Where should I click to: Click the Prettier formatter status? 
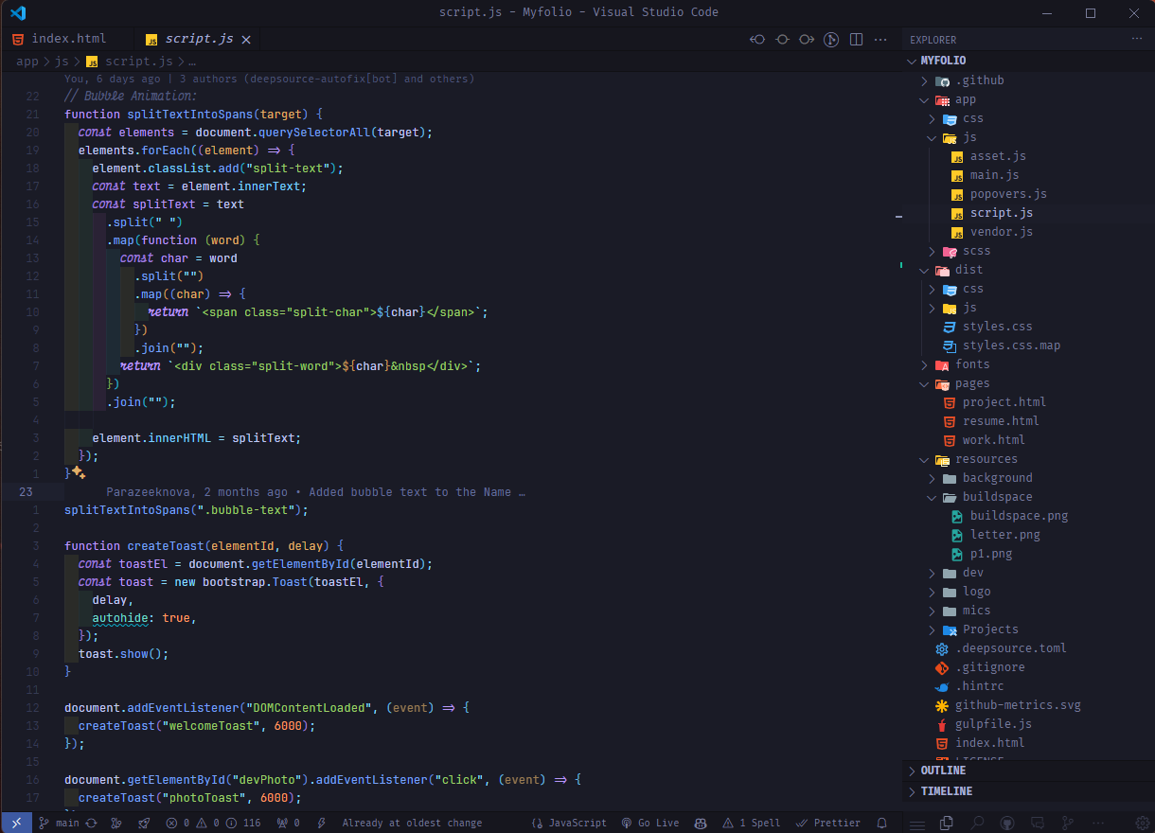tap(829, 824)
